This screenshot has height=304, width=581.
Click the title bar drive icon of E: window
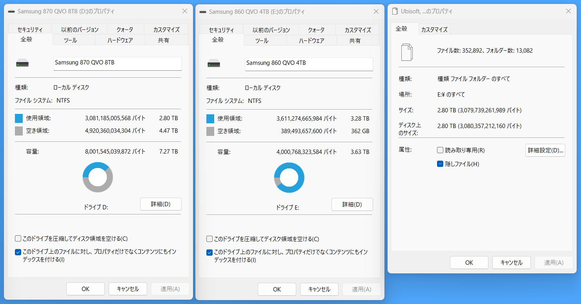[x=202, y=11]
